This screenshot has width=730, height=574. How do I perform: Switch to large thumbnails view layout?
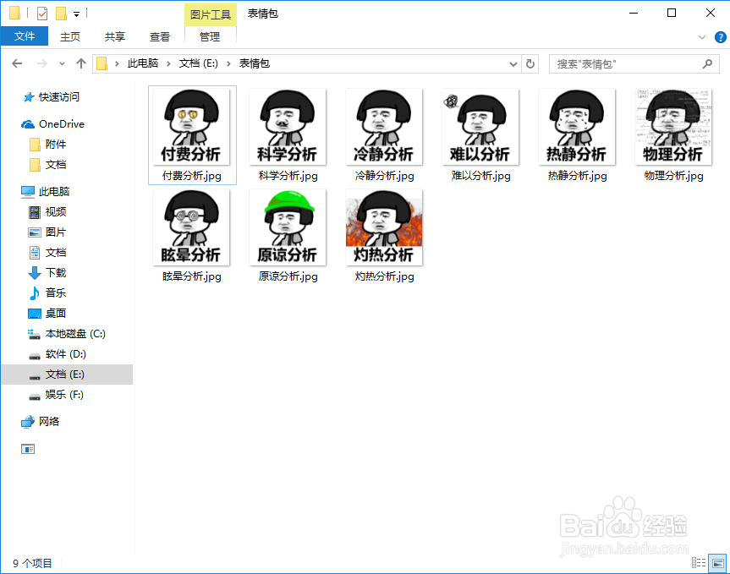click(x=717, y=563)
